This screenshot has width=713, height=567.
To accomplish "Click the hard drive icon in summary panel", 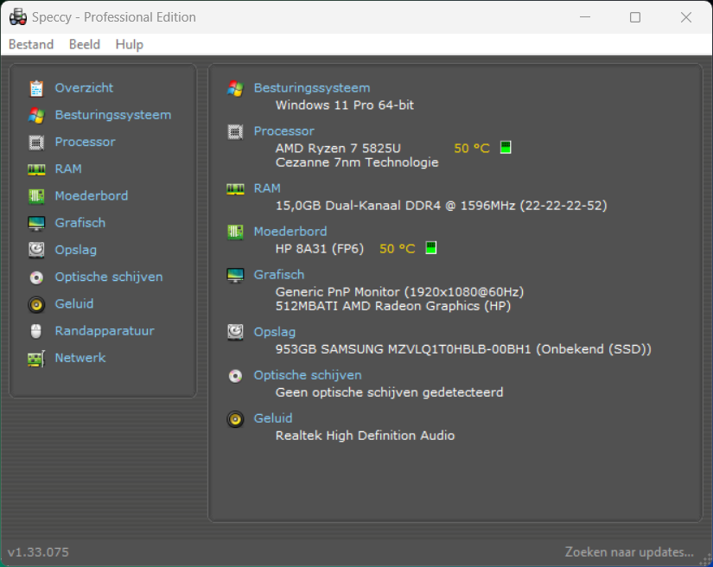I will [x=235, y=333].
